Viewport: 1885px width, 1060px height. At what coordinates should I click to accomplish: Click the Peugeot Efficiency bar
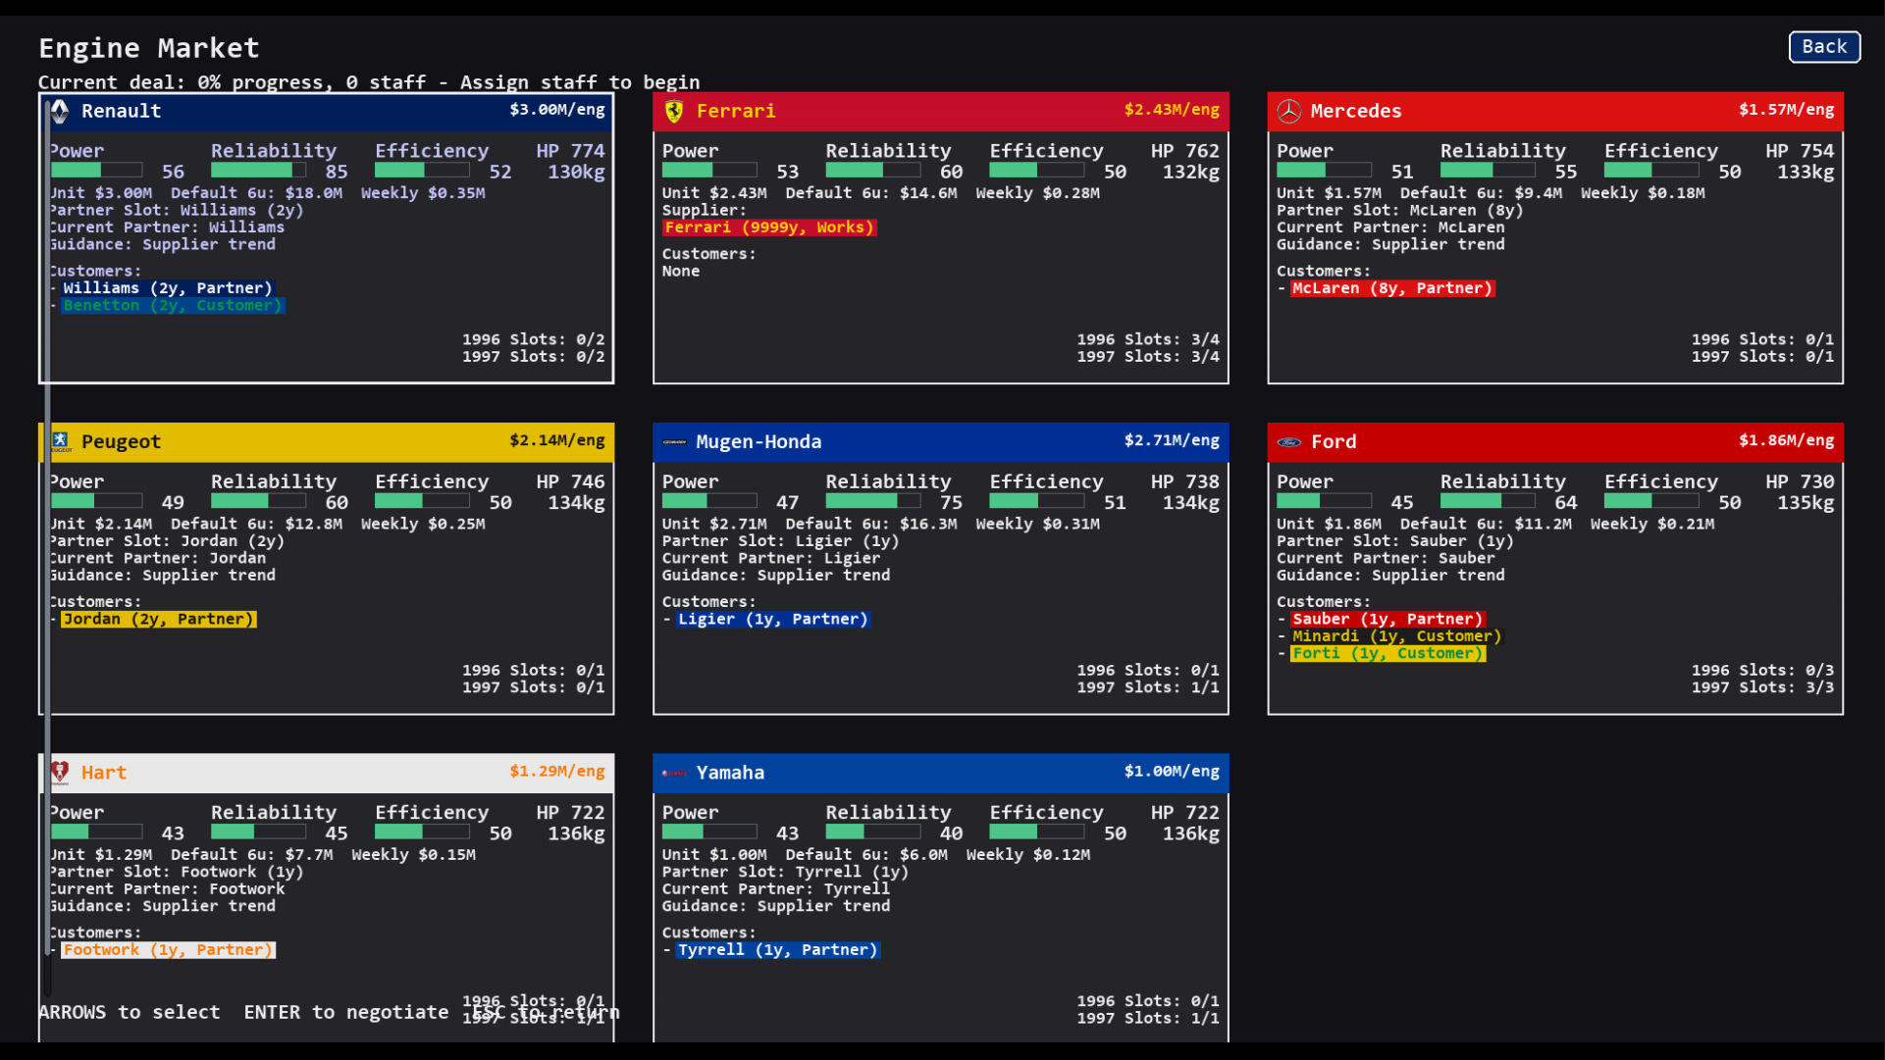422,501
